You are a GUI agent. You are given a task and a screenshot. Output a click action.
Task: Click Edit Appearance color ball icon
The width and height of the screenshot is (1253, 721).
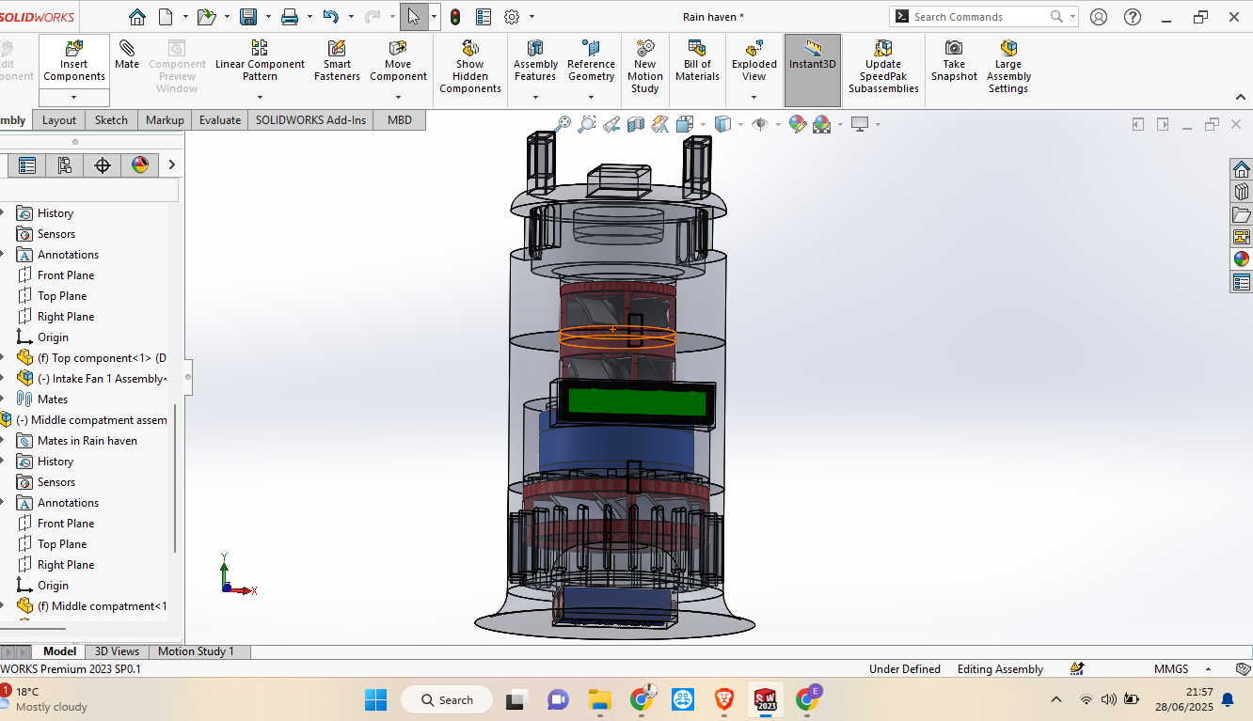pyautogui.click(x=798, y=123)
